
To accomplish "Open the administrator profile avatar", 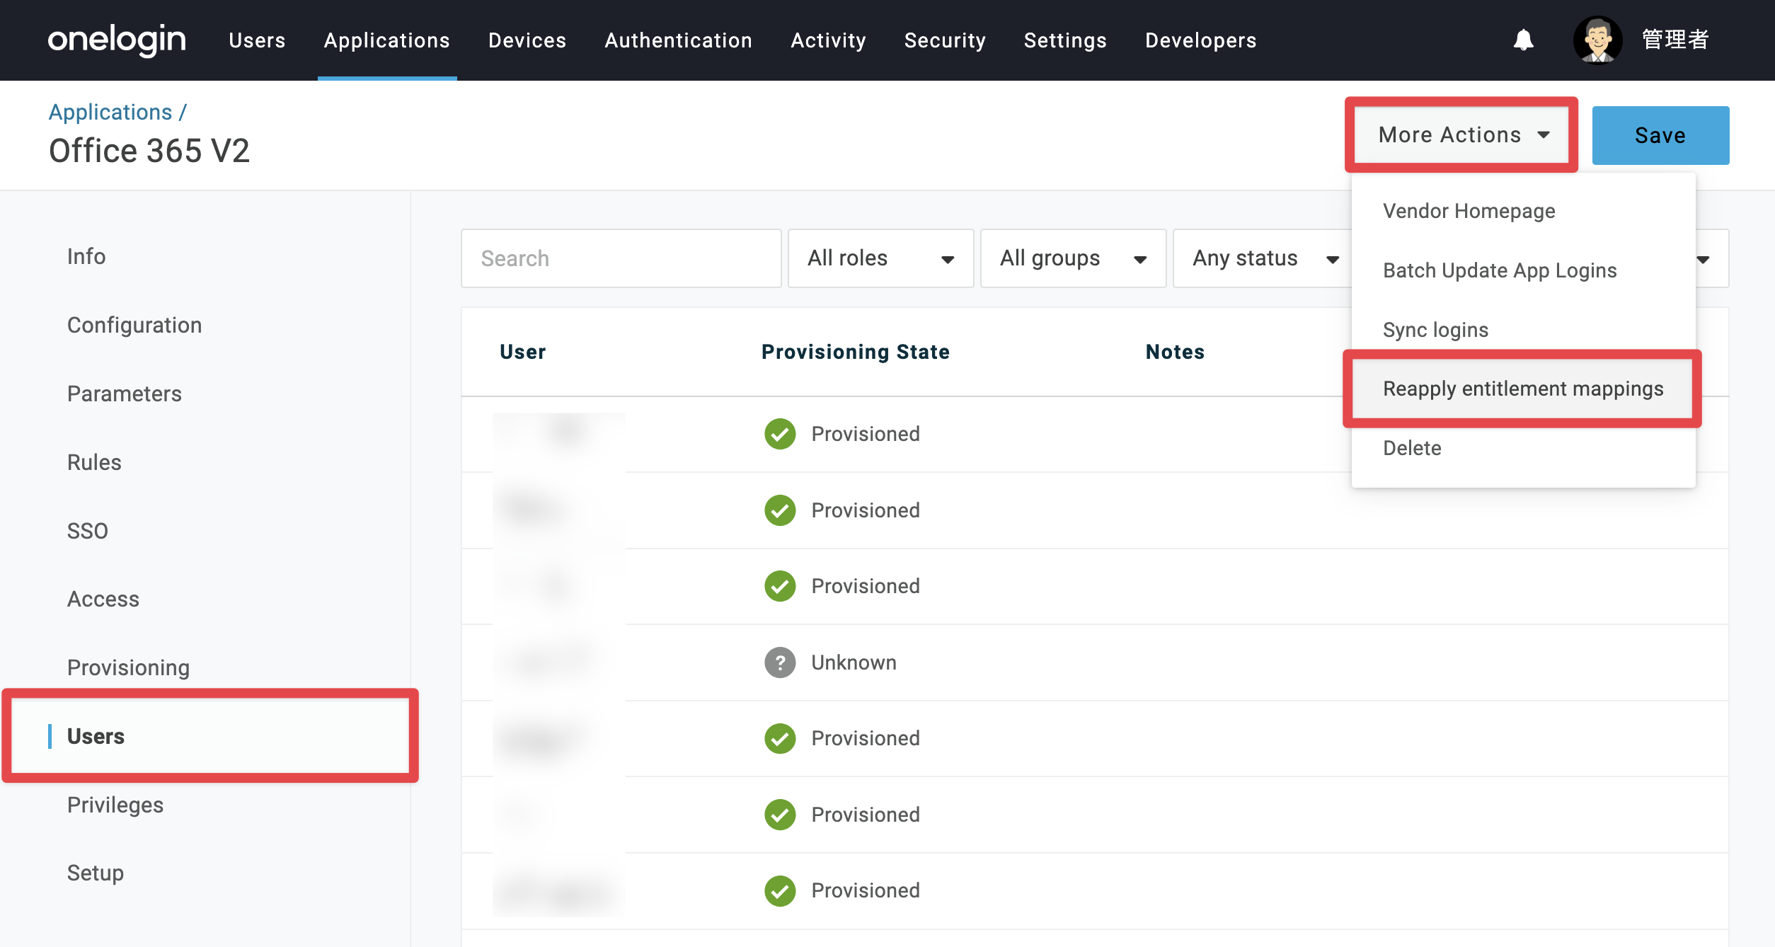I will click(1597, 40).
